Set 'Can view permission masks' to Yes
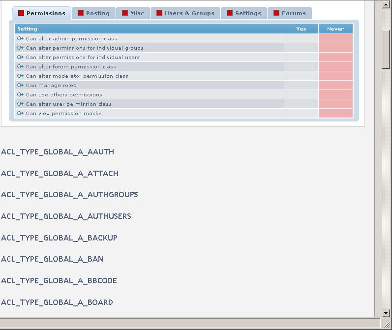 click(x=301, y=113)
